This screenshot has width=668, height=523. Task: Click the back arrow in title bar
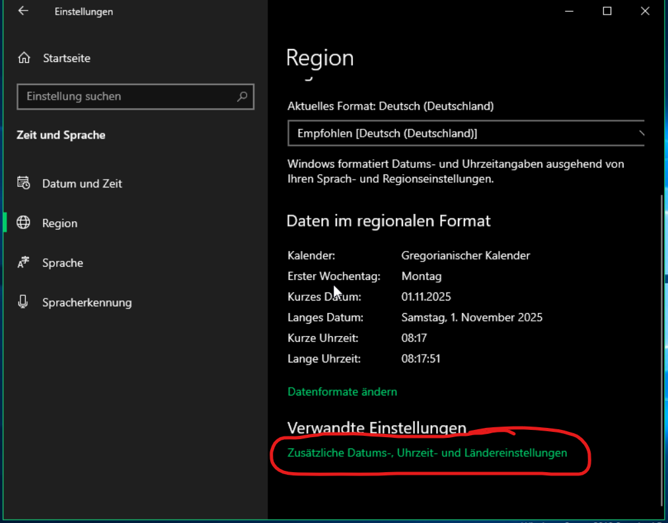tap(23, 11)
